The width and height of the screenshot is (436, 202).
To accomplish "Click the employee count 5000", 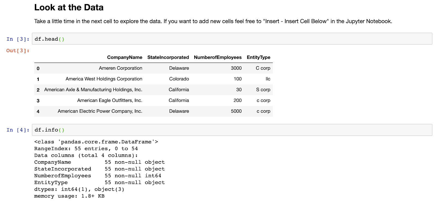I will pyautogui.click(x=236, y=111).
